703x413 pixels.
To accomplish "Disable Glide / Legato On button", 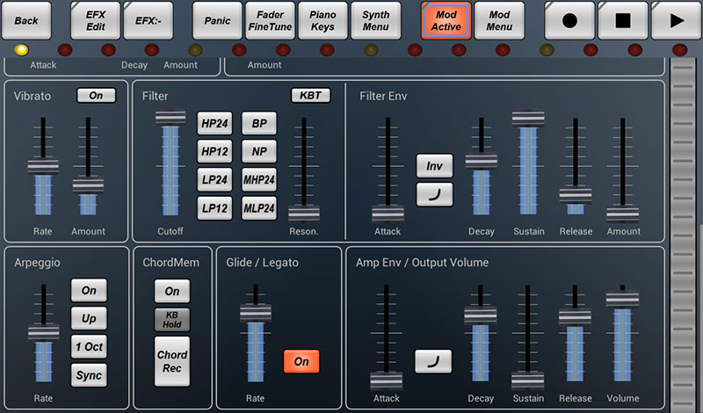I will [301, 361].
